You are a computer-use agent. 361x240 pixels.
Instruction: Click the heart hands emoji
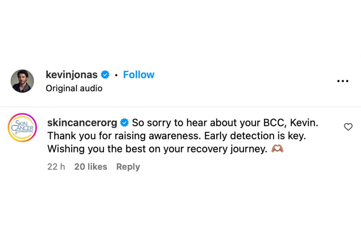coord(277,149)
